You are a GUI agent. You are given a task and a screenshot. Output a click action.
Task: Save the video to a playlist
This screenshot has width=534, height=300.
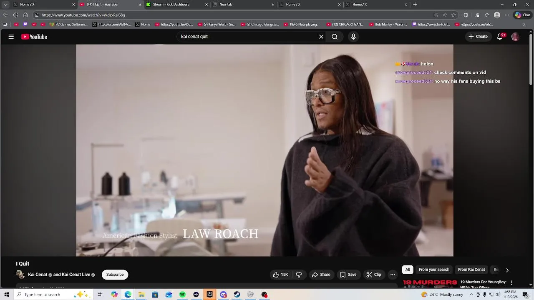click(x=348, y=275)
